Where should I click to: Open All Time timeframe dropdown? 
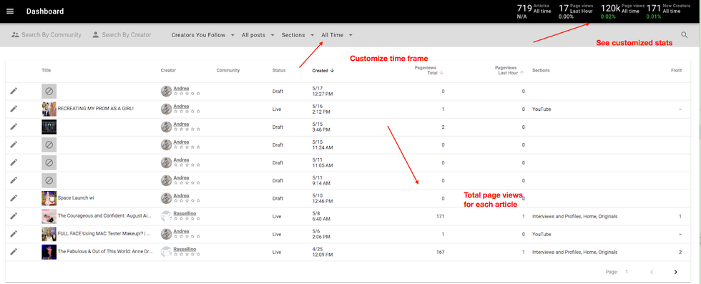[337, 35]
